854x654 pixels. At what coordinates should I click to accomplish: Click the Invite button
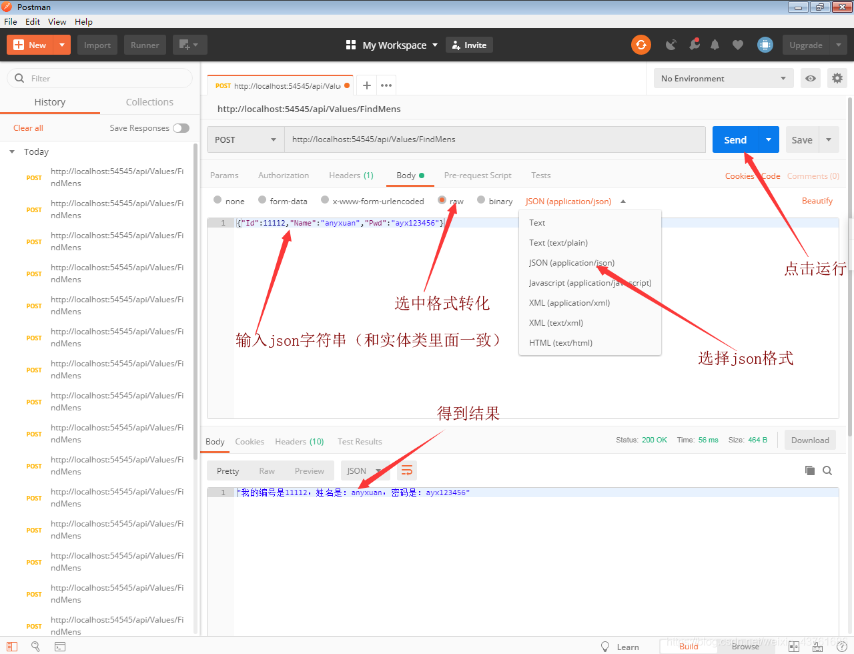(469, 45)
